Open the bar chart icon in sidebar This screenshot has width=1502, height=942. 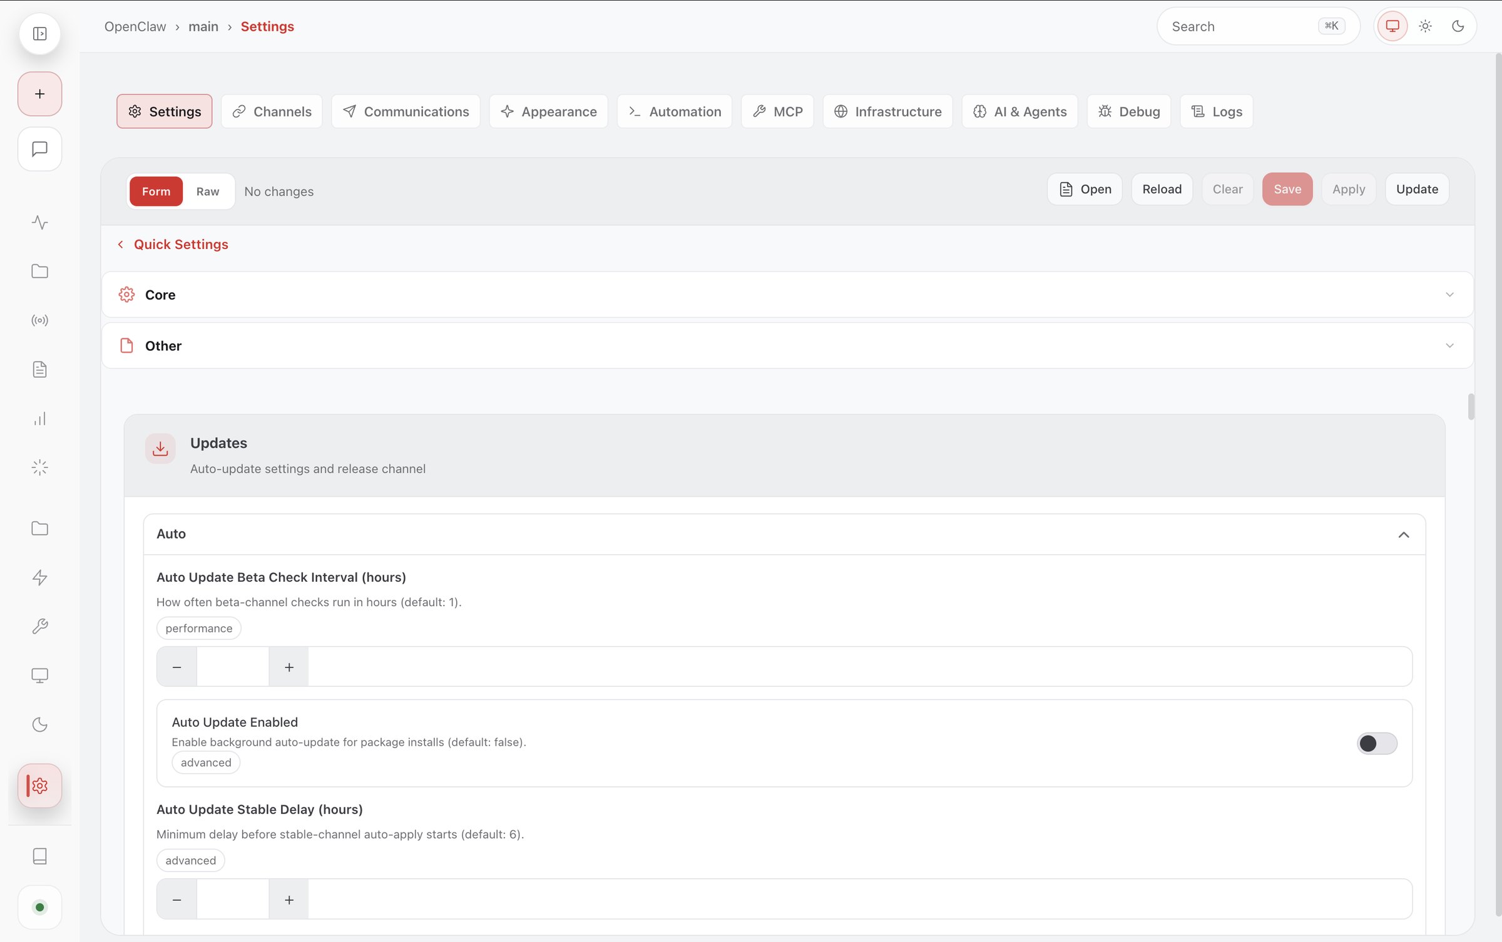(x=39, y=418)
